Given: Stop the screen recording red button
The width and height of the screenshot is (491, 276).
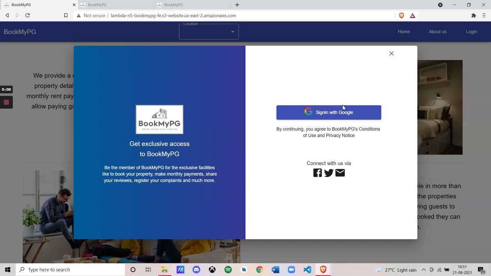Looking at the screenshot, I should 6,102.
